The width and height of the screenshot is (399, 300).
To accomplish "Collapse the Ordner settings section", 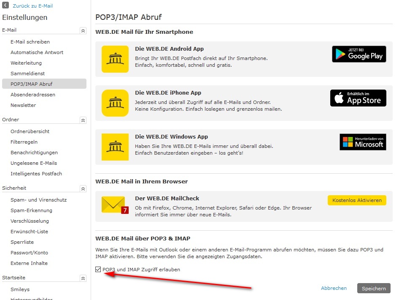I will (83, 120).
